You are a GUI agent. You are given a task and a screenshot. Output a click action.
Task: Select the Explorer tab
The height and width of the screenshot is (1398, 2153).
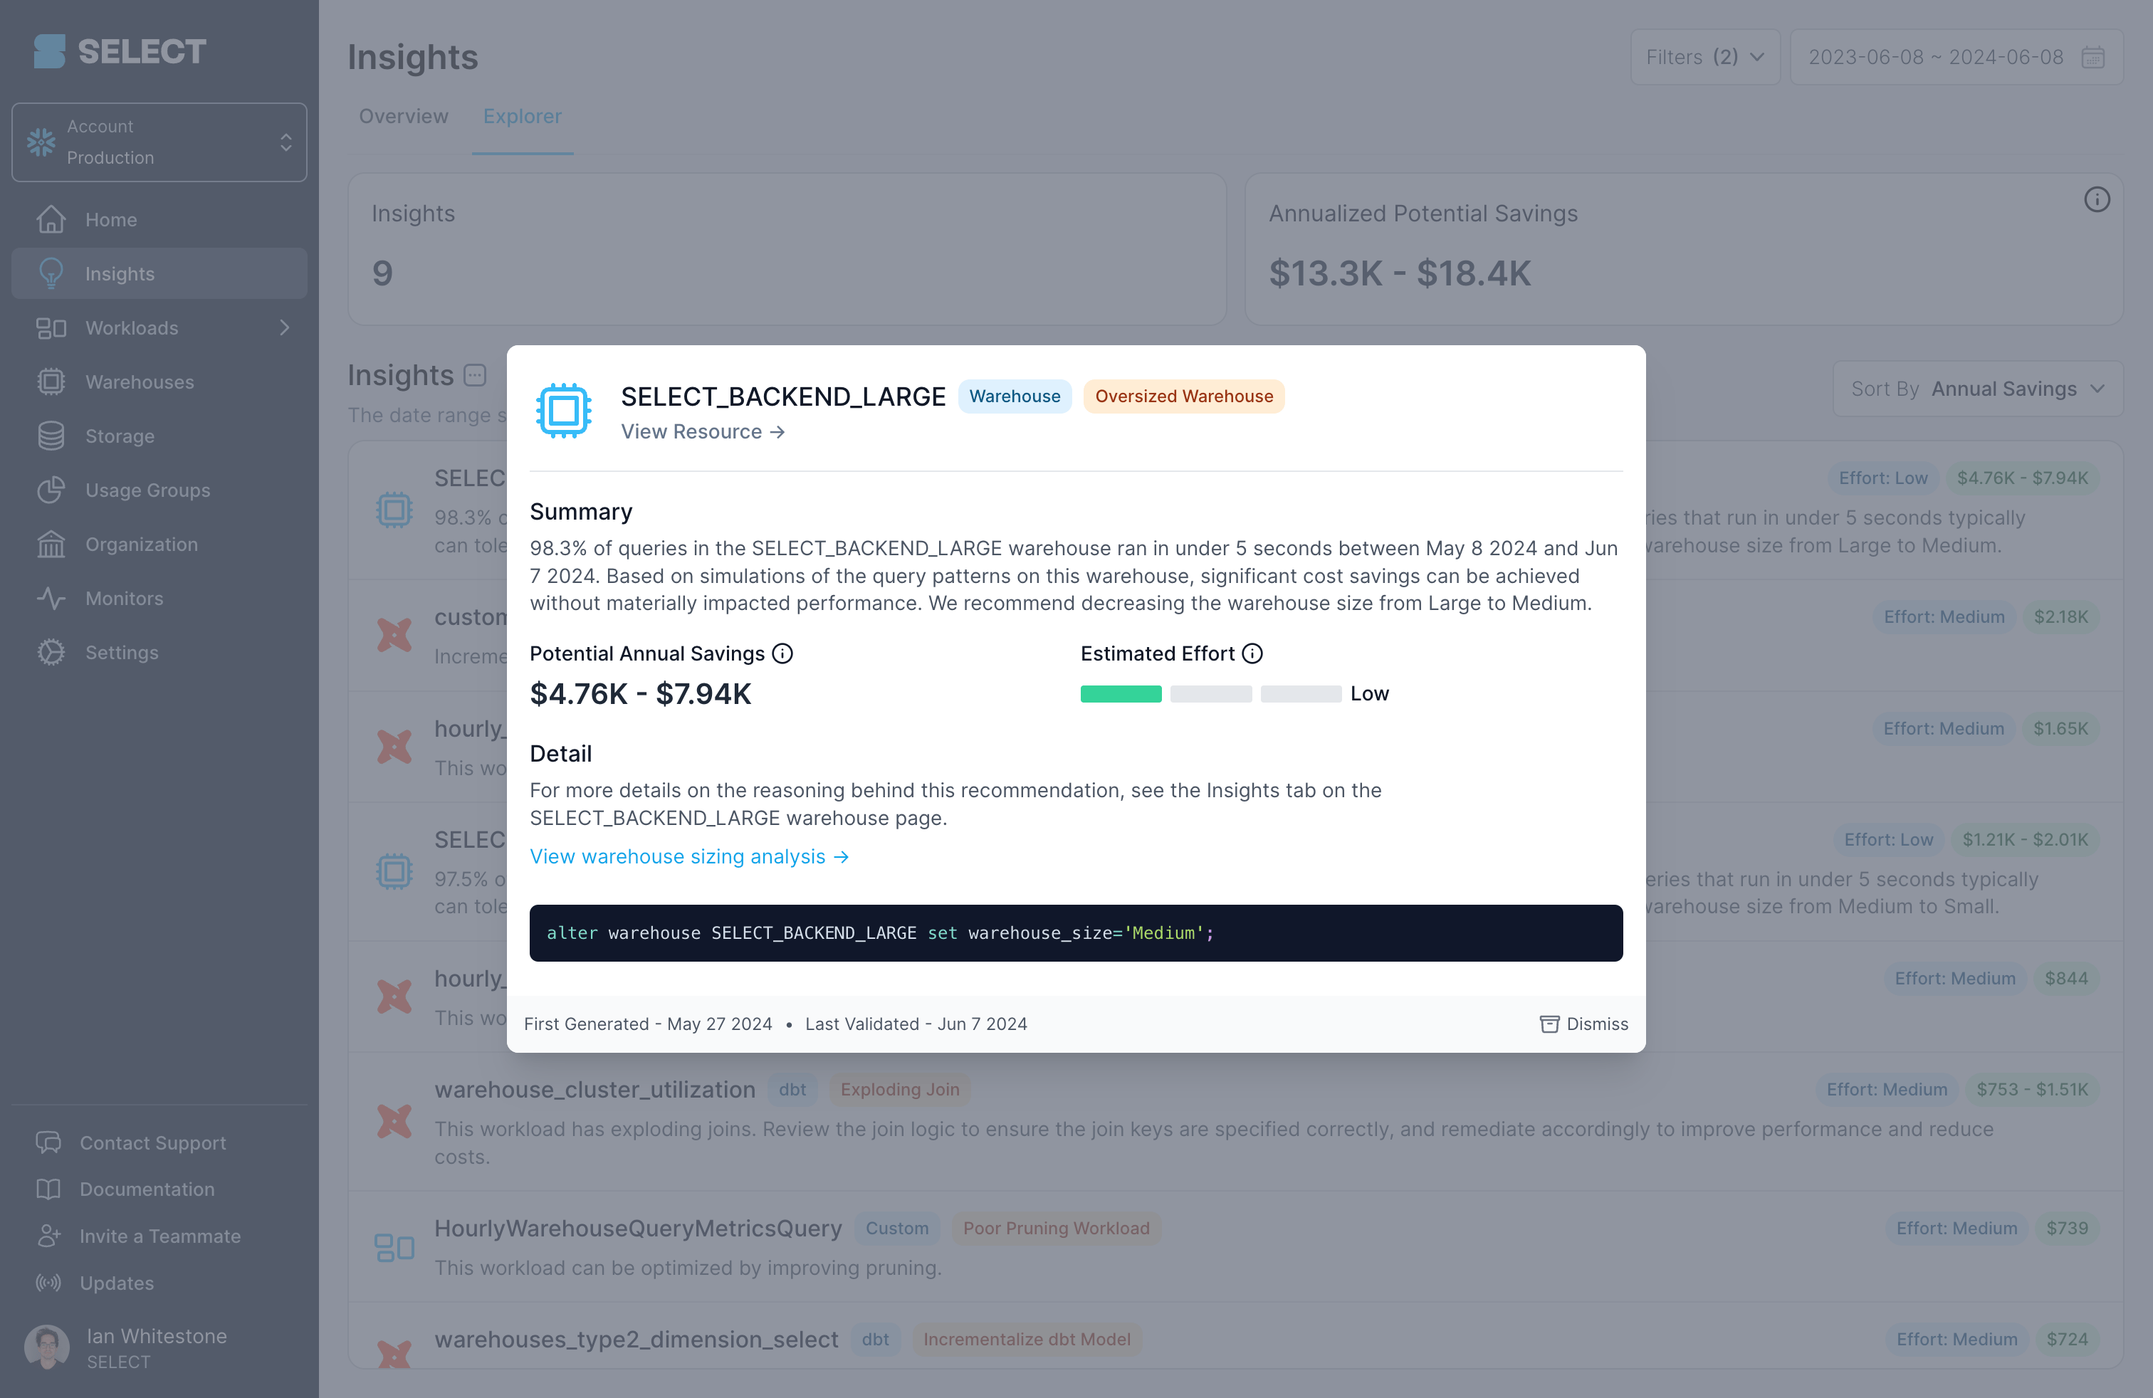pos(522,116)
